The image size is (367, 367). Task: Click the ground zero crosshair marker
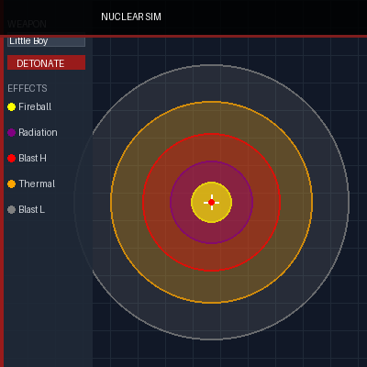coord(211,202)
